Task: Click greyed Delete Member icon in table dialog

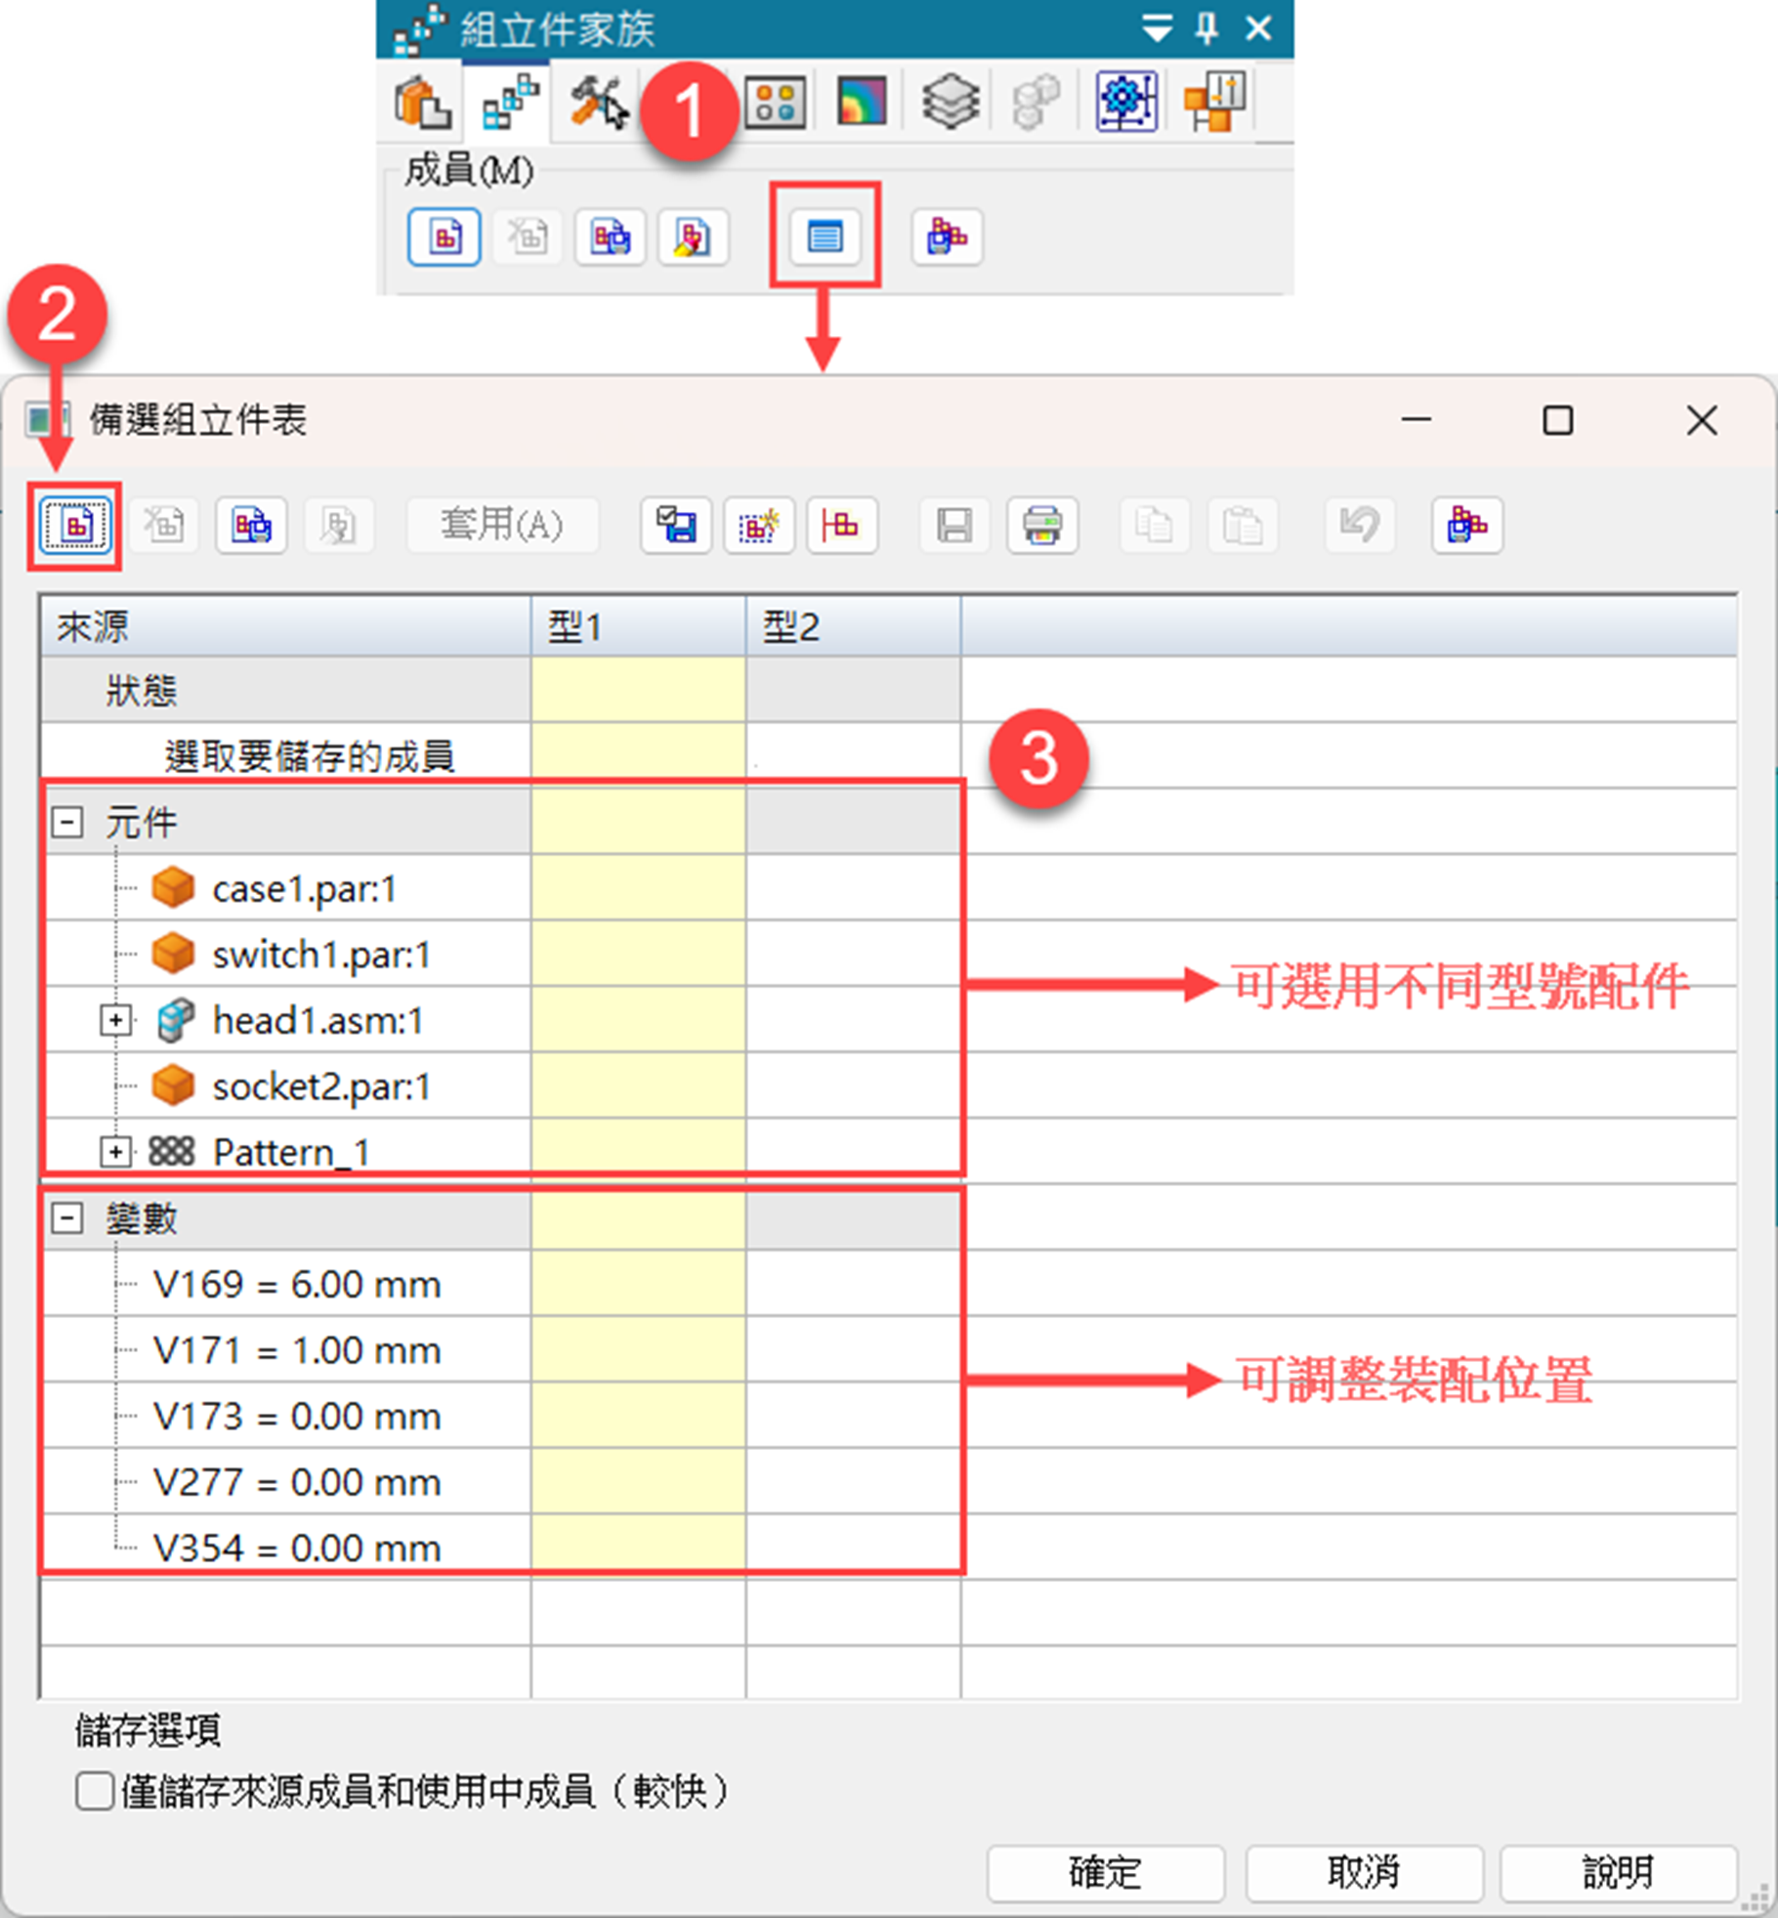Action: [163, 526]
